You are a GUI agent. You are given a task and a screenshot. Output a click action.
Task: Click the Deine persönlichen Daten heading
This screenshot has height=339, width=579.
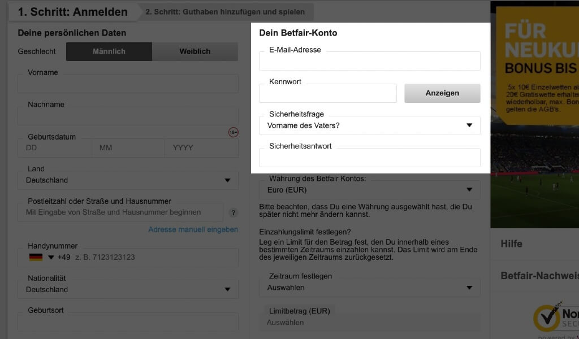72,33
